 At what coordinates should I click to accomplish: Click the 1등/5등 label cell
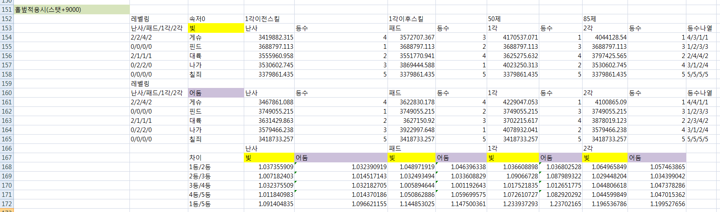(x=216, y=204)
